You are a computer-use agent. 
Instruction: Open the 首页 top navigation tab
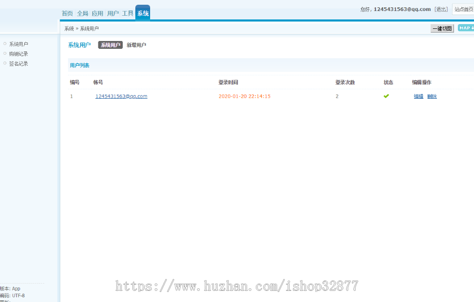tap(67, 14)
